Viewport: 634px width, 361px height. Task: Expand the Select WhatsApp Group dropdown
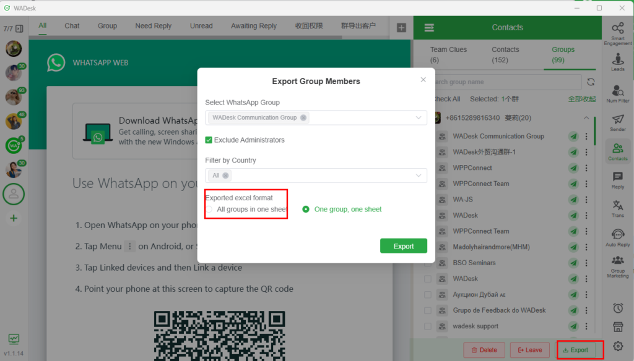pyautogui.click(x=419, y=117)
